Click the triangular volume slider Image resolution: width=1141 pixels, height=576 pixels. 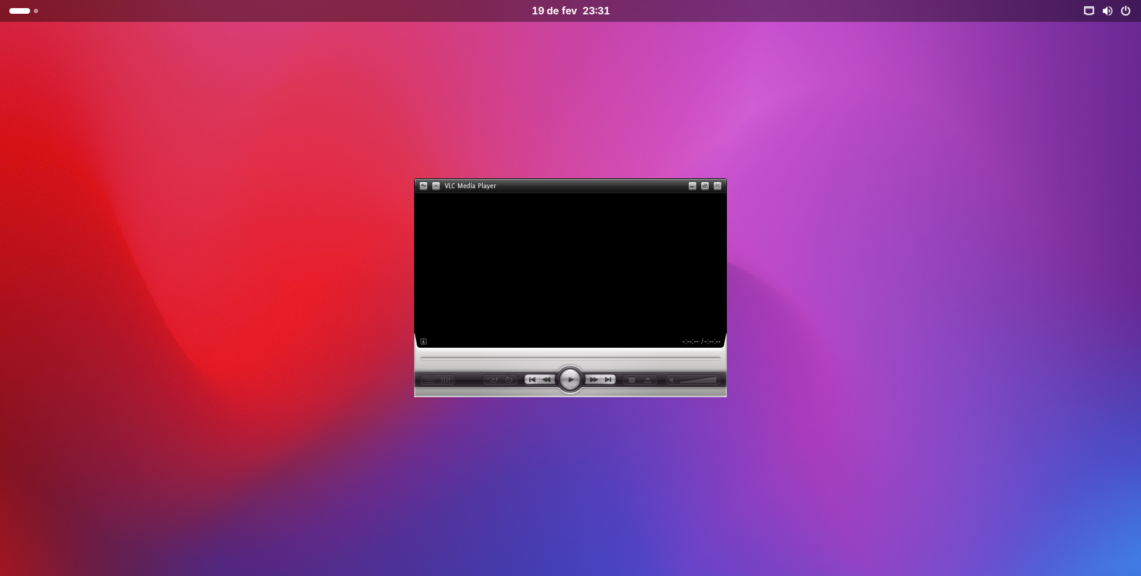699,380
